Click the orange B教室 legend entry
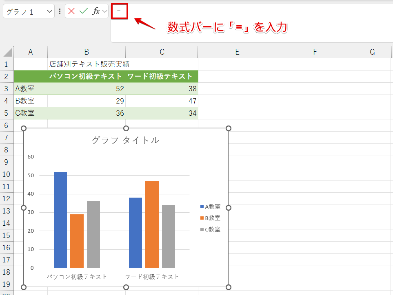393x295 pixels. coord(210,218)
